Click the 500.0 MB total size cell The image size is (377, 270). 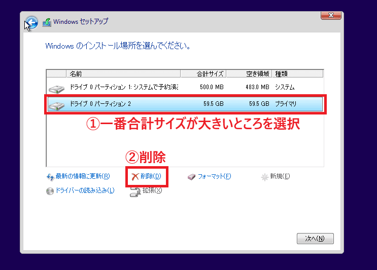point(212,87)
